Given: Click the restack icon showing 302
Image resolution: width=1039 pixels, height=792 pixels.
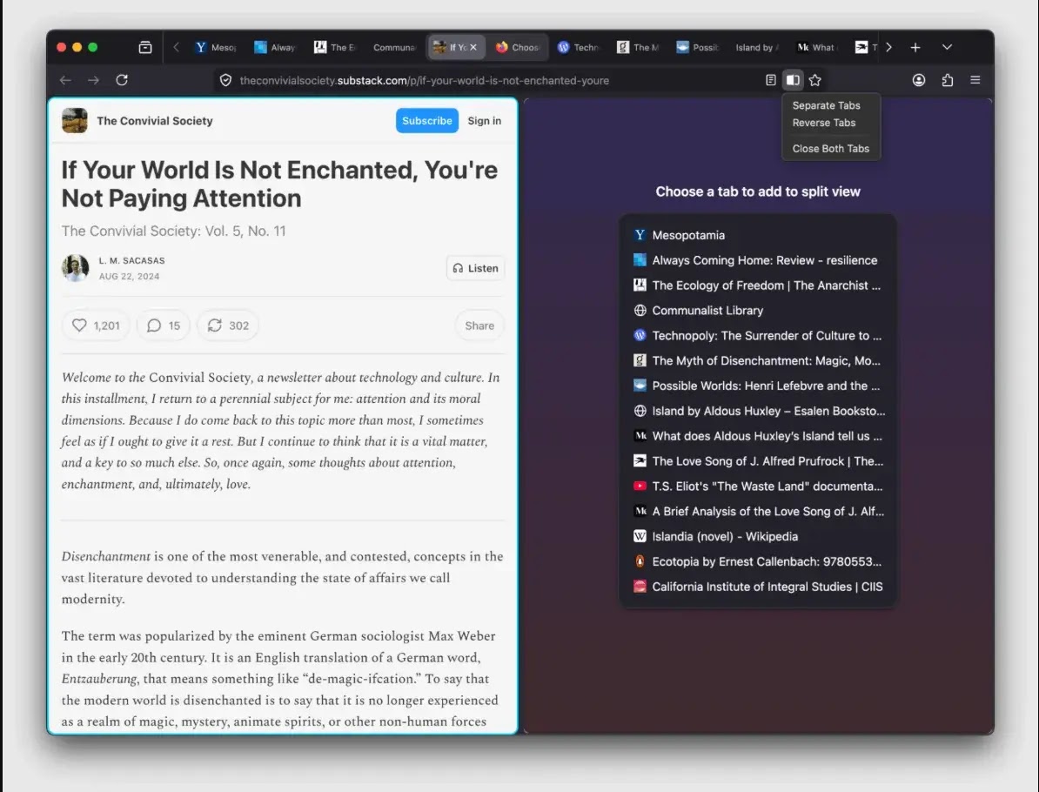Looking at the screenshot, I should click(x=228, y=326).
